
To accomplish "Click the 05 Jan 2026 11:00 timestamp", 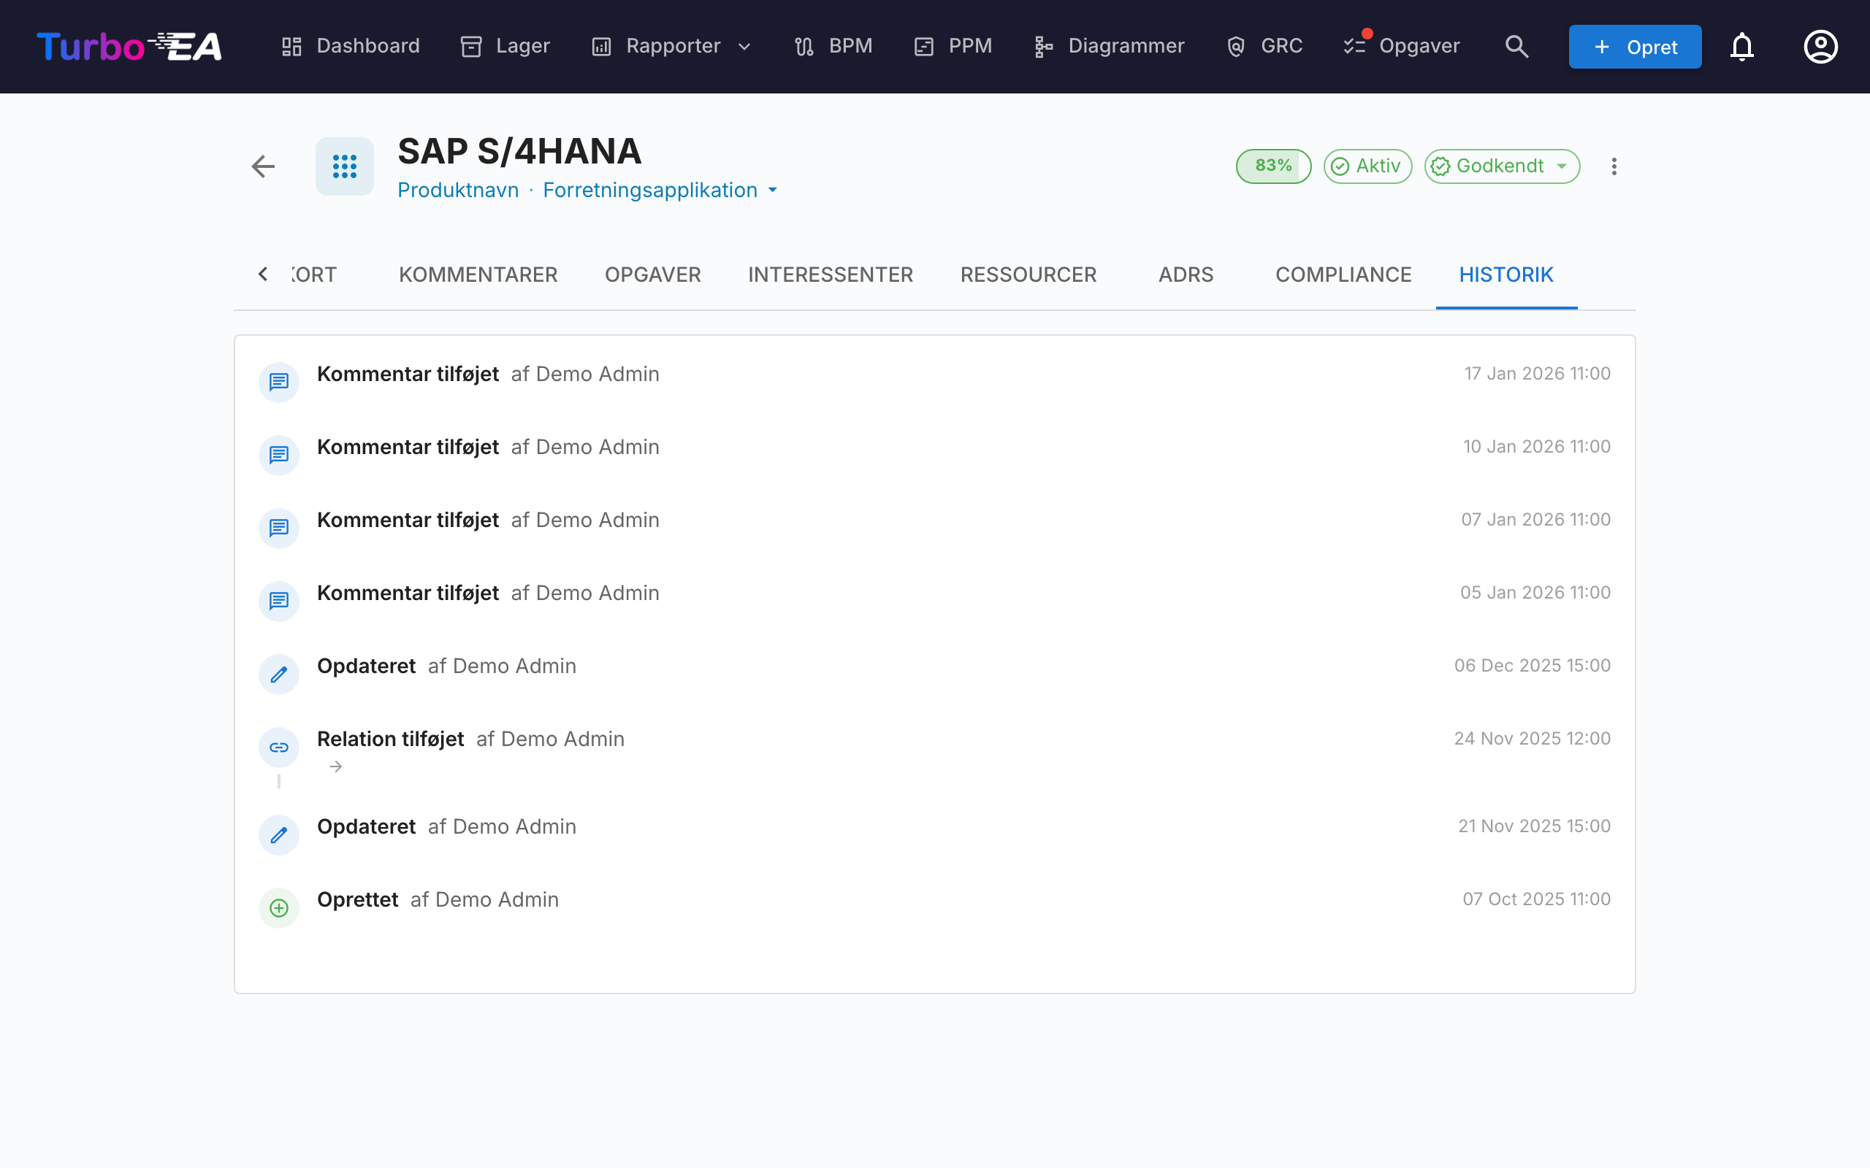I will [x=1535, y=593].
